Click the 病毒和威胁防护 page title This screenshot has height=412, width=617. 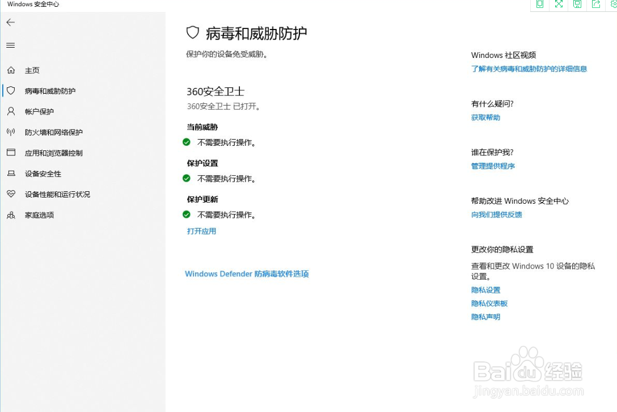tap(256, 33)
